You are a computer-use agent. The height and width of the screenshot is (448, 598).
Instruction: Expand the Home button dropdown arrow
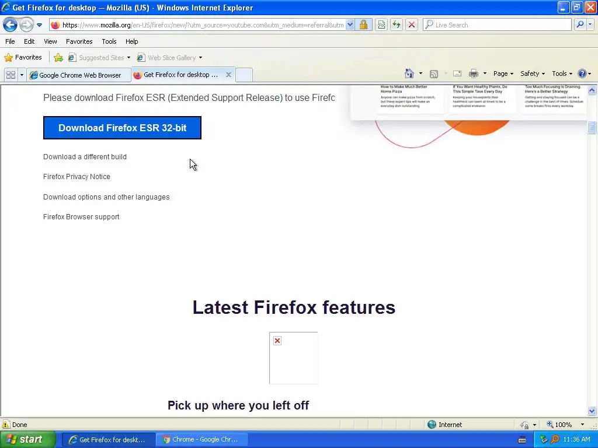click(x=420, y=73)
